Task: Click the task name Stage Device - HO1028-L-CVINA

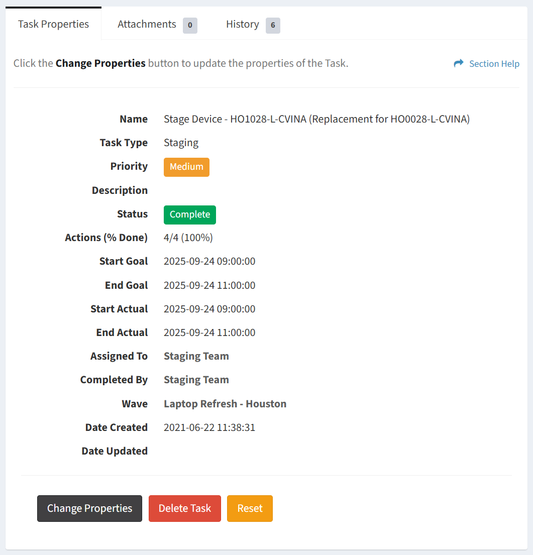Action: coord(316,119)
